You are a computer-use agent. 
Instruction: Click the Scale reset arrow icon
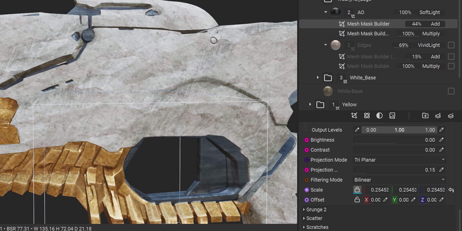pyautogui.click(x=451, y=190)
